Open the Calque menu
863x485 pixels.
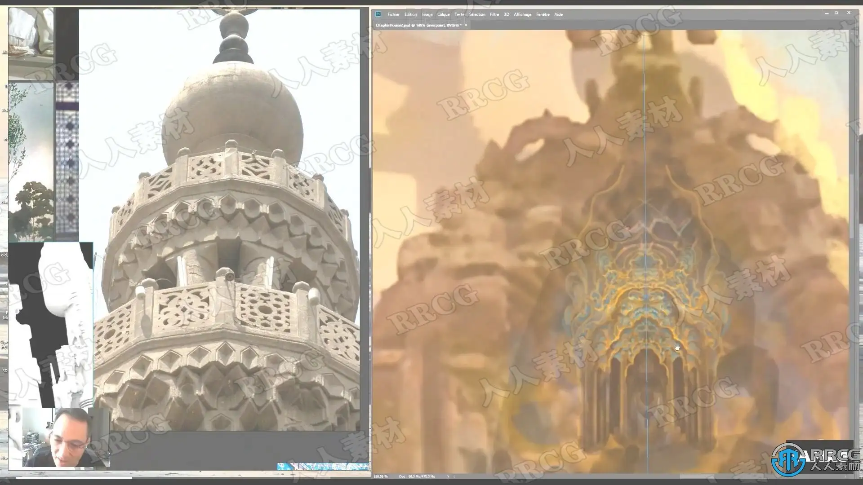click(x=443, y=14)
